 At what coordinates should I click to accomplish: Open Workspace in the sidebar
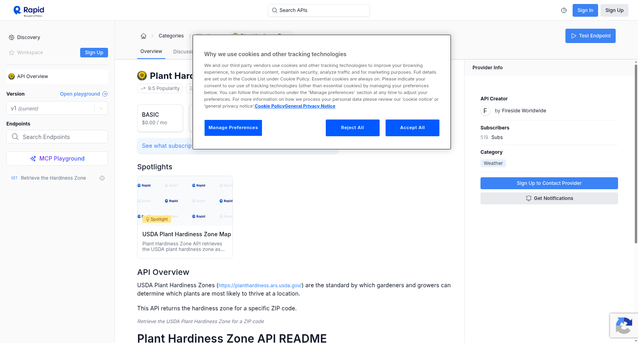(x=30, y=53)
